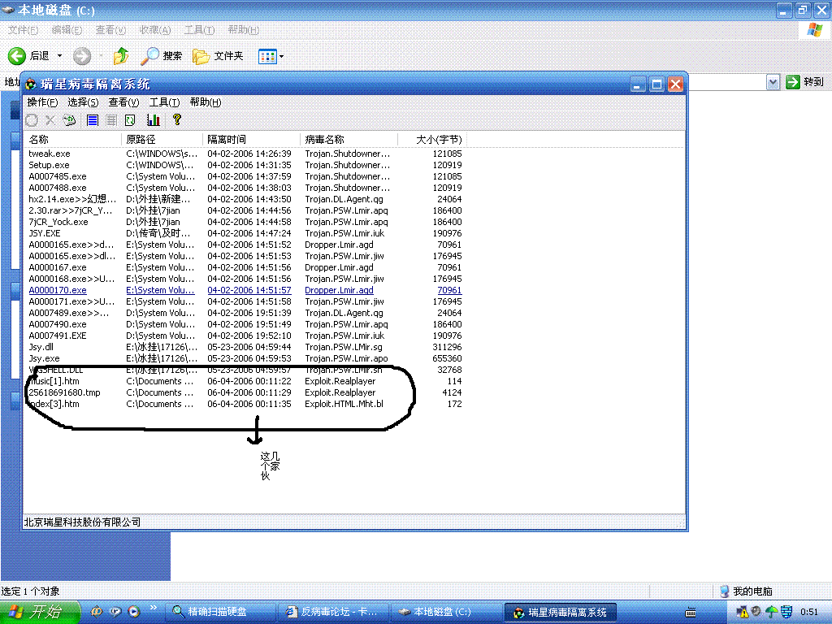Viewport: 832px width, 624px height.
Task: Click the delete X icon in quarantine toolbar
Action: pos(50,120)
